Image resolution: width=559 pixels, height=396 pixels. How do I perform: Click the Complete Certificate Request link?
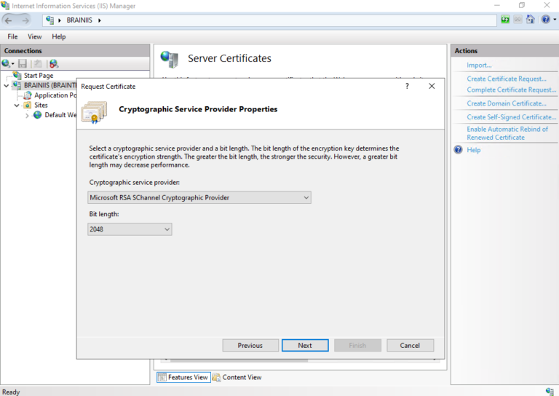pyautogui.click(x=511, y=90)
